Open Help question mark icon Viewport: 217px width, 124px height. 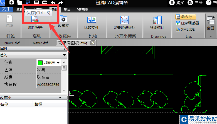[209, 3]
